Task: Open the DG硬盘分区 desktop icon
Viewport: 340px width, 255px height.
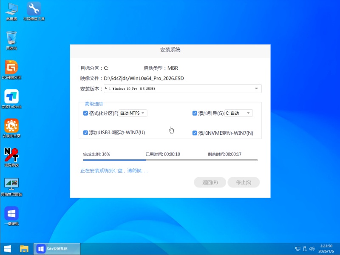Action: 11,67
